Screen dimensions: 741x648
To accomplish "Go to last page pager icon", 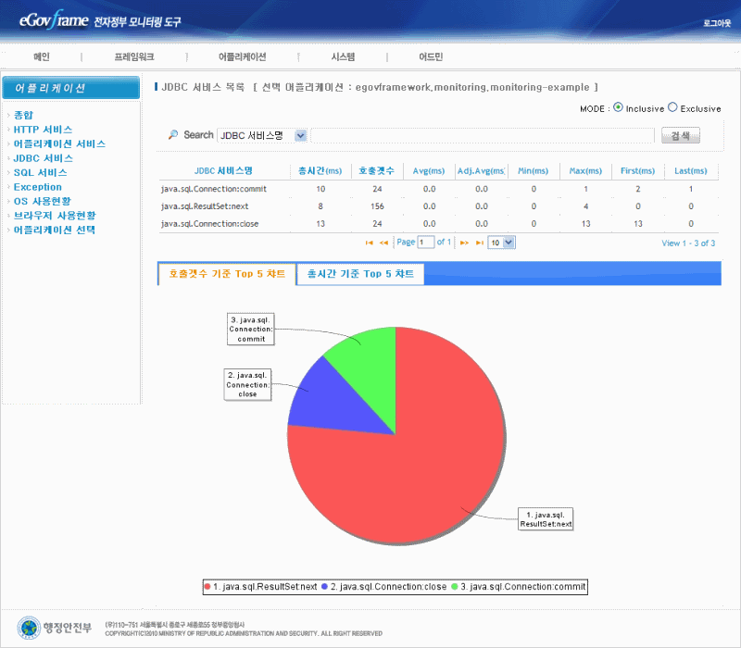I will (x=479, y=243).
